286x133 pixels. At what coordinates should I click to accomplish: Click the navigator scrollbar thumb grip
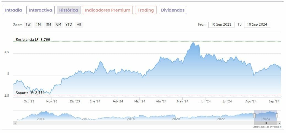click(x=266, y=123)
